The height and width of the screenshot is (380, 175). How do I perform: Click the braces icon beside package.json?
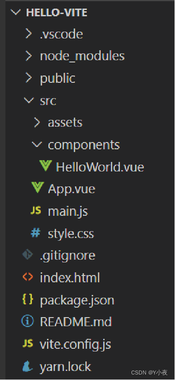pyautogui.click(x=28, y=299)
